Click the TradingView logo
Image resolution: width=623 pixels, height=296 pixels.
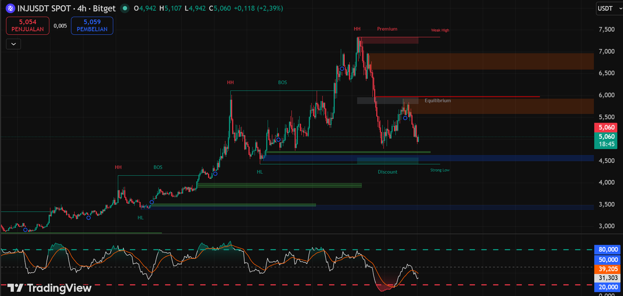pos(49,288)
